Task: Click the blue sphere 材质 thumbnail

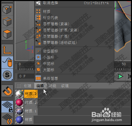Action: 19,120
